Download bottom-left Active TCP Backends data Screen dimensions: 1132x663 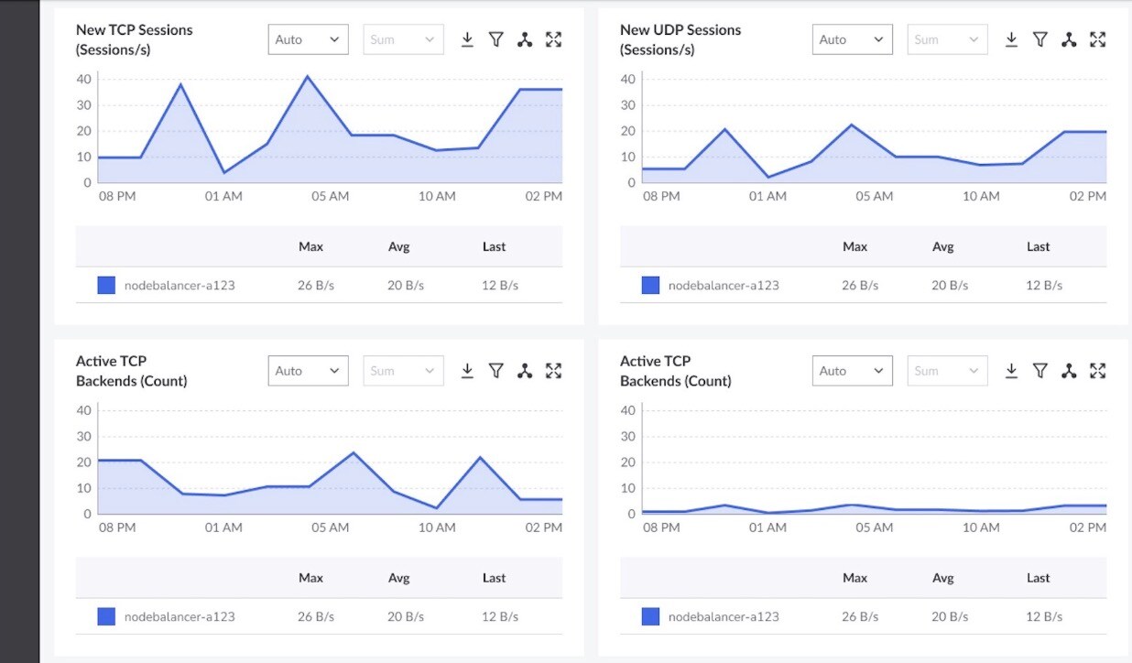click(467, 371)
